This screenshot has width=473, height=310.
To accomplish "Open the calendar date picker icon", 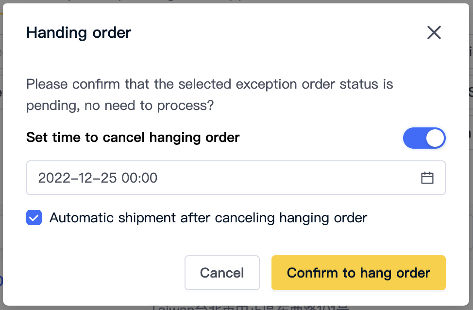I will point(427,178).
